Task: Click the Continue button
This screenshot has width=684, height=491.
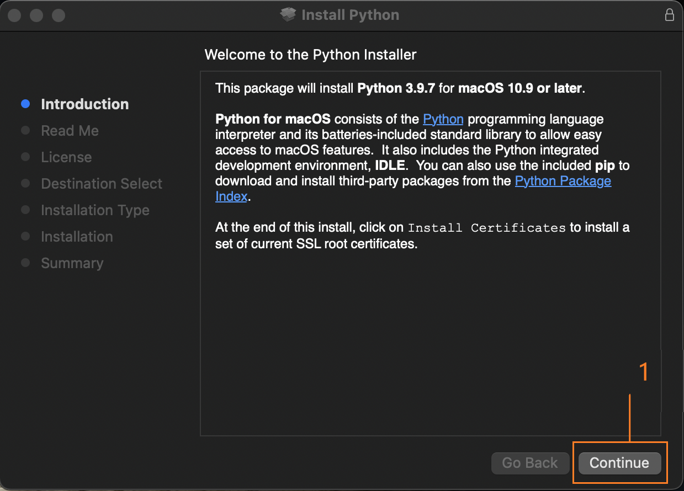Action: pyautogui.click(x=619, y=463)
